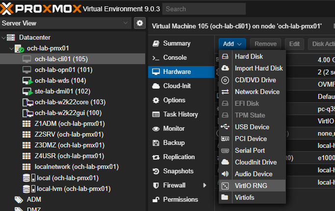
Task: Click the Edit button in hardware toolbar
Action: coord(294,44)
